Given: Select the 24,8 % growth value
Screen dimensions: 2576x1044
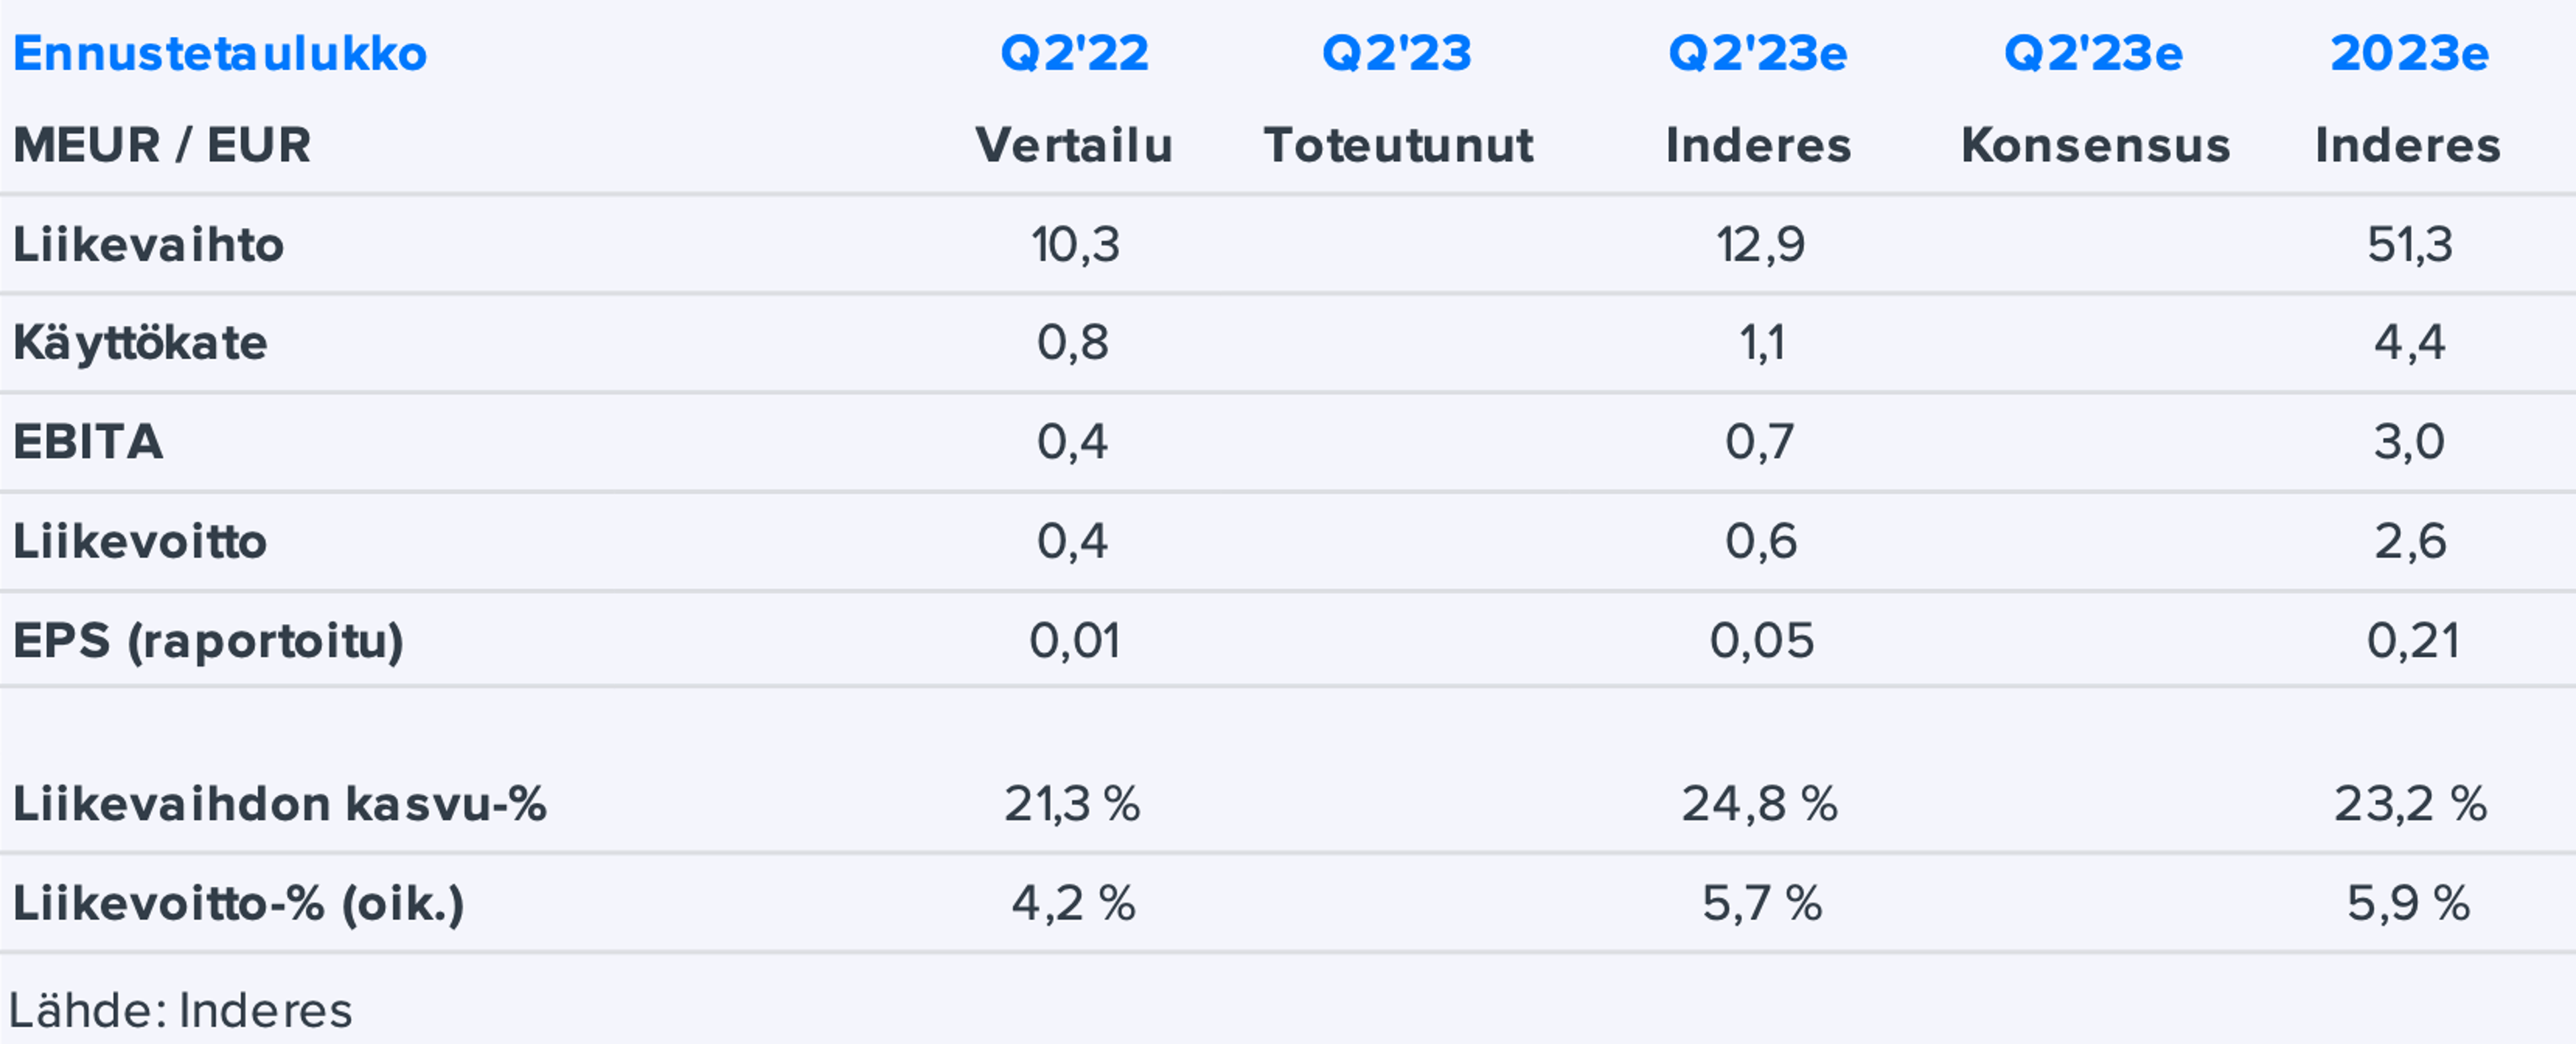Looking at the screenshot, I should point(1759,804).
